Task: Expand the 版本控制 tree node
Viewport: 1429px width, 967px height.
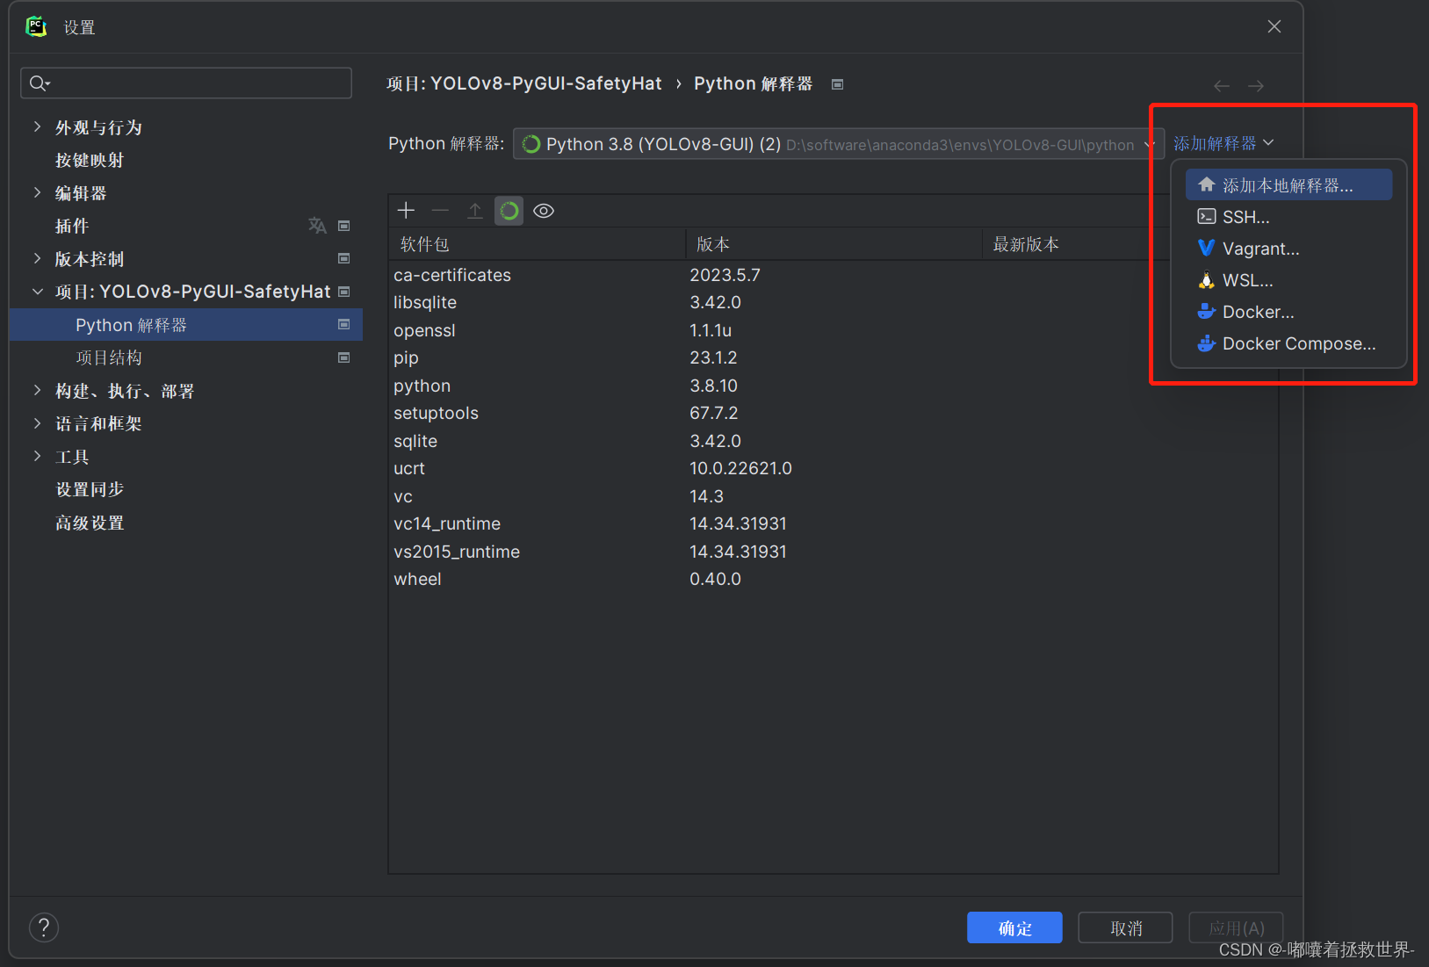Action: [37, 258]
